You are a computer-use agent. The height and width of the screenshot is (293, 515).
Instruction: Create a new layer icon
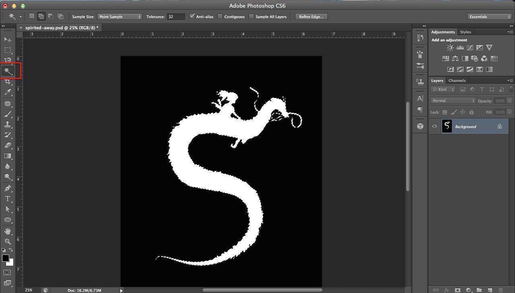pos(490,290)
